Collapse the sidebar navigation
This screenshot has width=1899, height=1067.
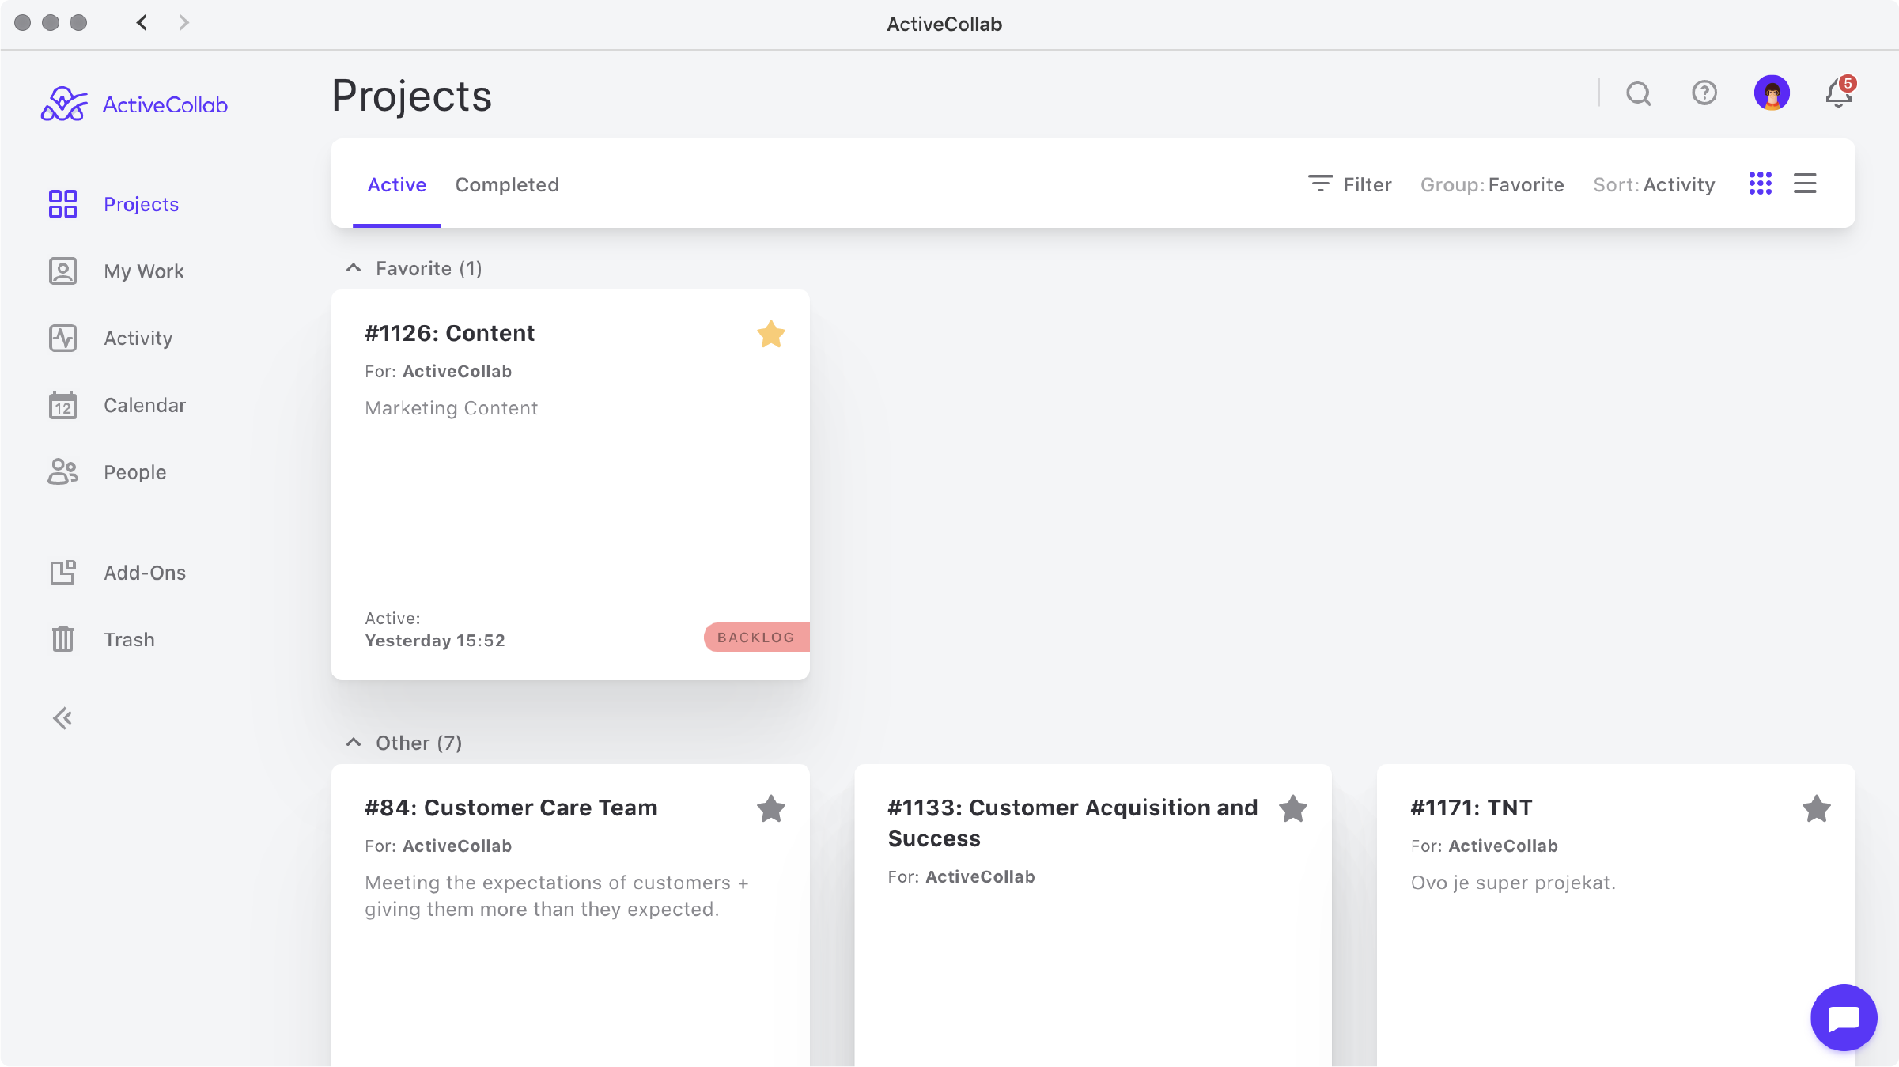pyautogui.click(x=62, y=716)
